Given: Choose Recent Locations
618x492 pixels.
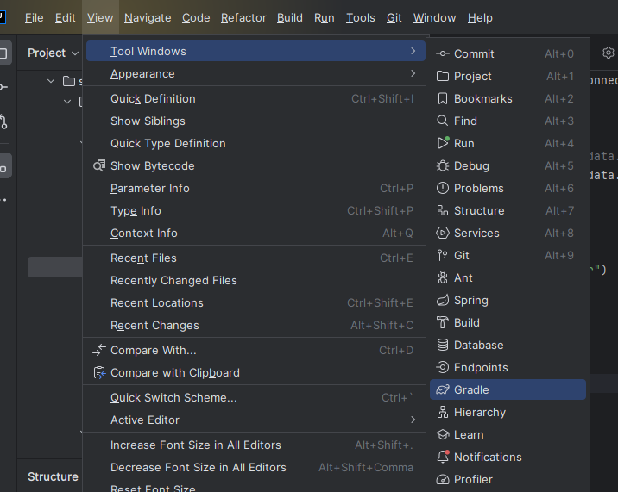Looking at the screenshot, I should (255, 303).
